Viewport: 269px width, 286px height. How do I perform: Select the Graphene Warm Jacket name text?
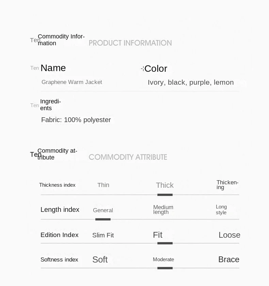tap(72, 82)
